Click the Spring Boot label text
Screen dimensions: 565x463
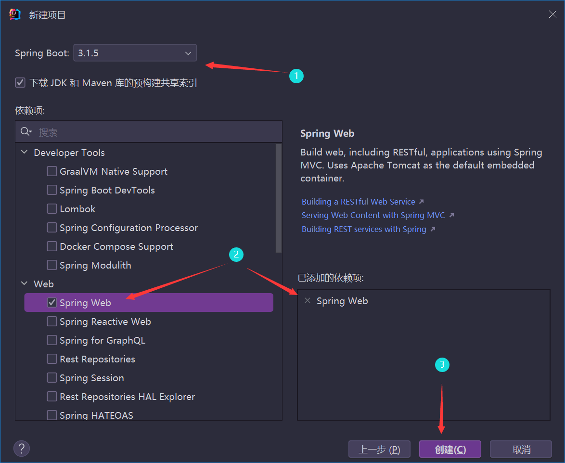point(42,53)
